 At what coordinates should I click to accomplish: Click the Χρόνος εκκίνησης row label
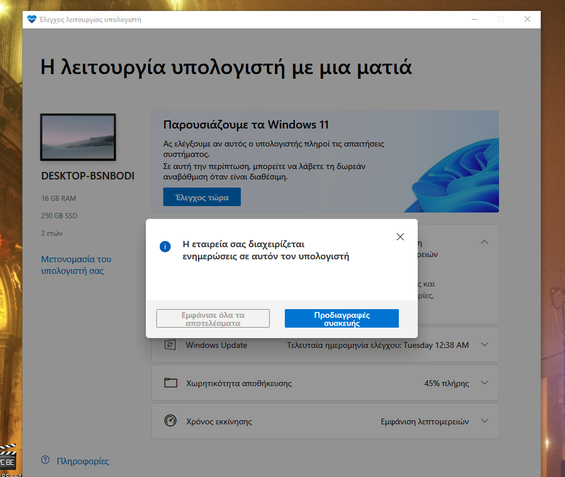(219, 421)
